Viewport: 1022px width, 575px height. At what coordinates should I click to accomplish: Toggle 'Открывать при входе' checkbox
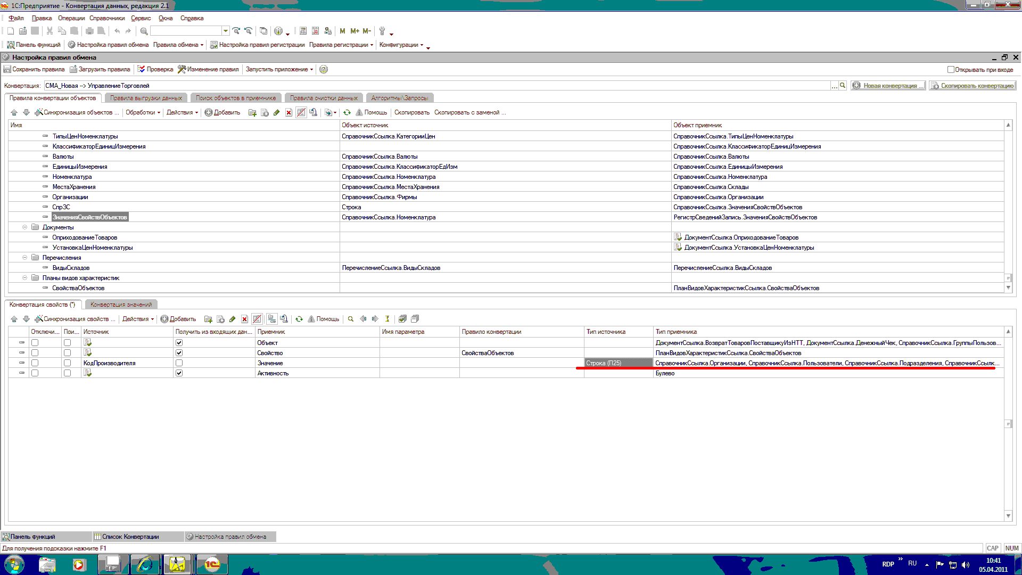point(951,69)
